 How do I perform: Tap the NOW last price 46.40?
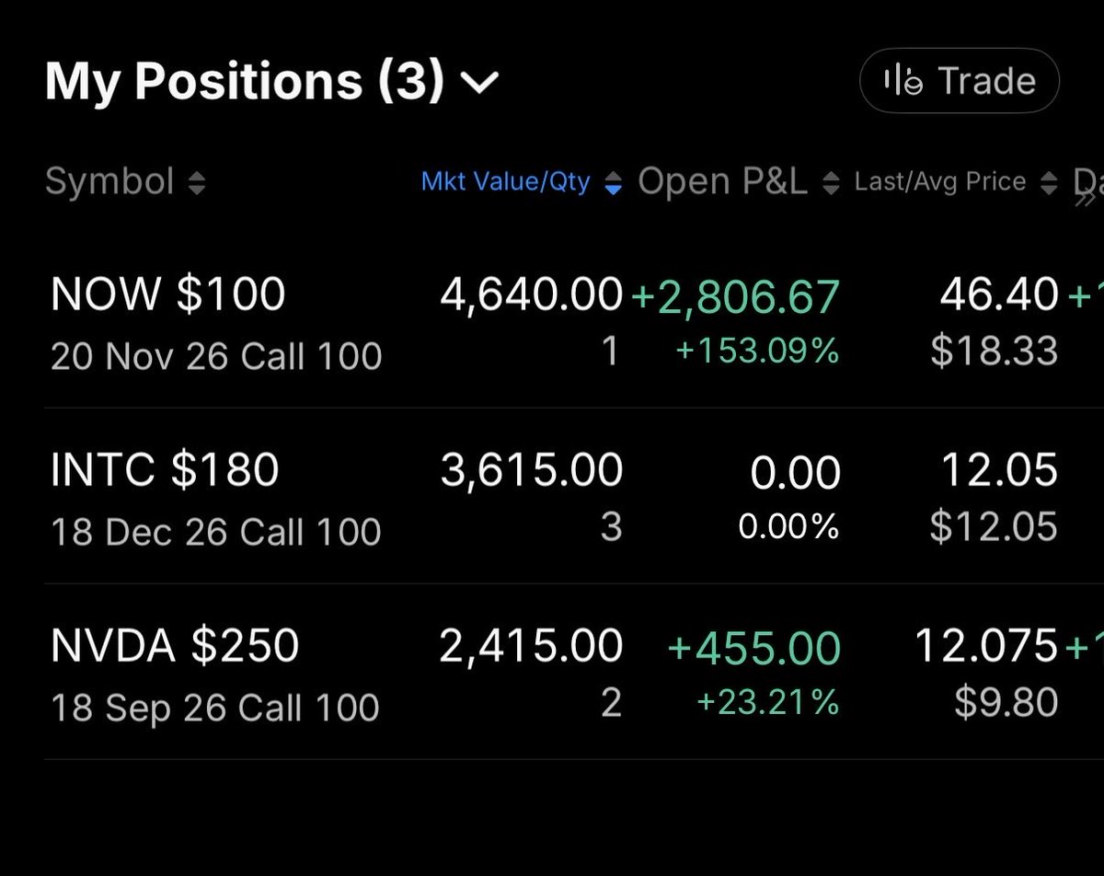tap(999, 294)
